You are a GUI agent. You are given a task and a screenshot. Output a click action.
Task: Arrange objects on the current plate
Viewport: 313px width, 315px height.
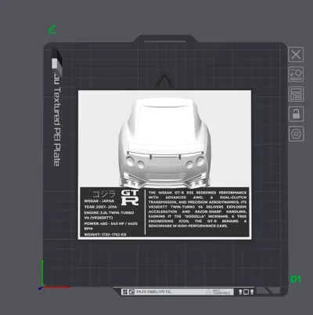(x=296, y=94)
